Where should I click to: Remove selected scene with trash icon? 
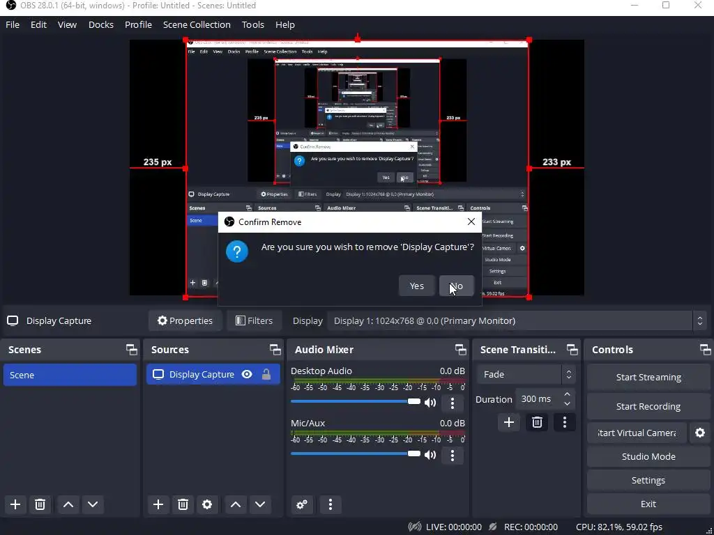point(40,504)
